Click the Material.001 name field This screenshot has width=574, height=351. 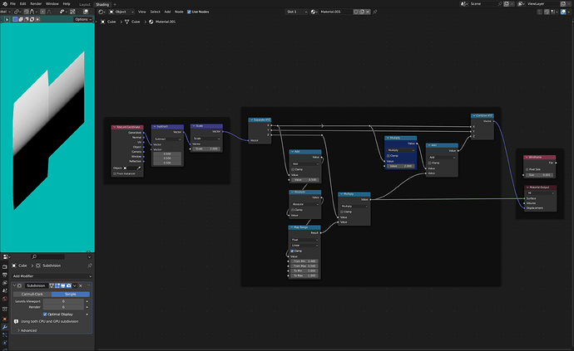335,12
